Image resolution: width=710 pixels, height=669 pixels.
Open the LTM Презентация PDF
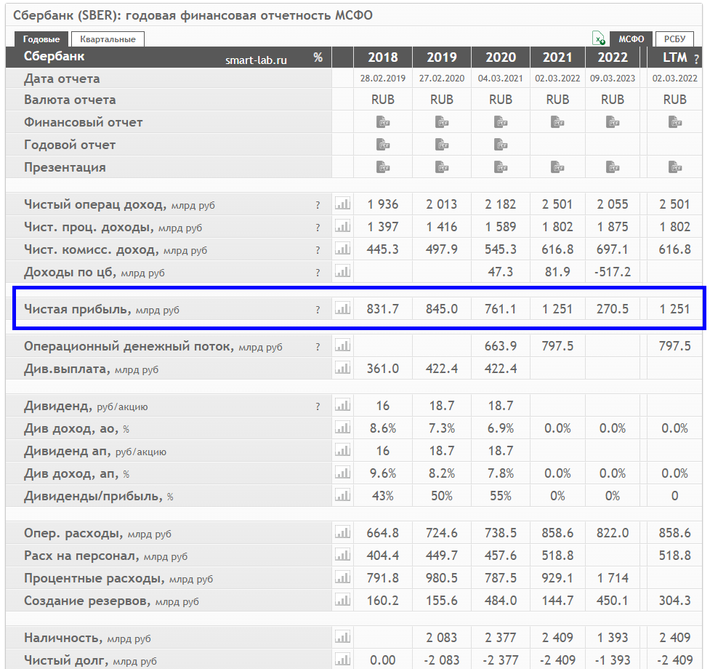pyautogui.click(x=675, y=167)
